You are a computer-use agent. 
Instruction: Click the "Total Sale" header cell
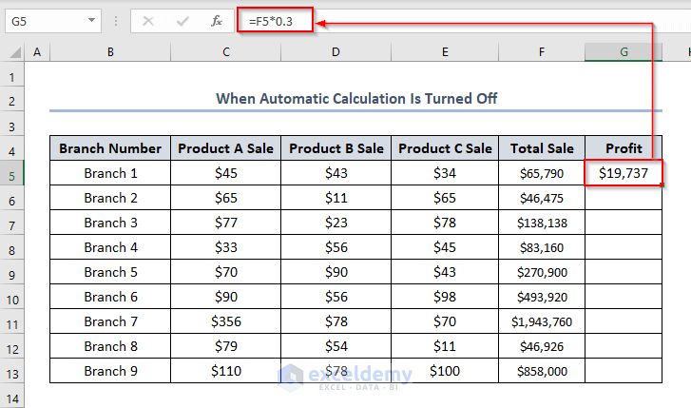coord(542,148)
